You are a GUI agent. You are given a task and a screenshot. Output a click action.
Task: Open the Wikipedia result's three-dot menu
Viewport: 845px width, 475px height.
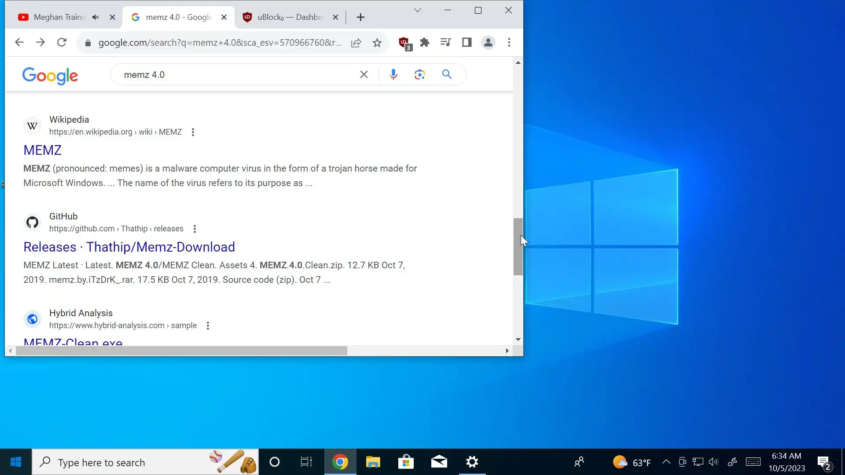pos(193,132)
